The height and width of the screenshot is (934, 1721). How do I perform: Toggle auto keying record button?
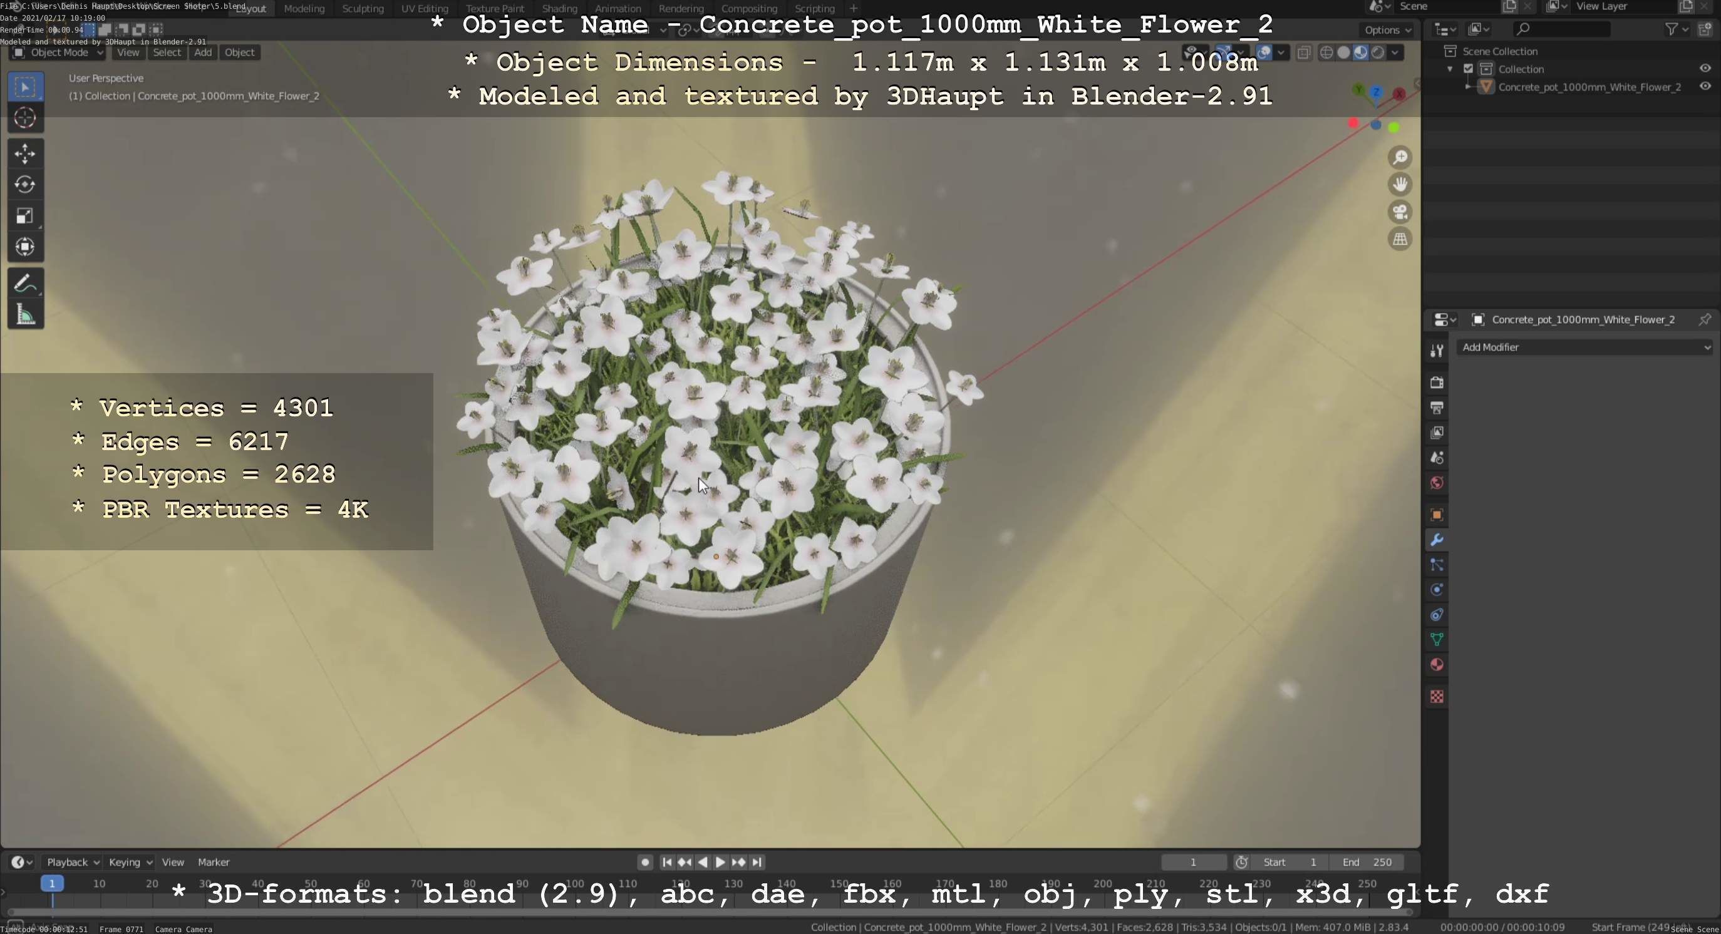644,863
